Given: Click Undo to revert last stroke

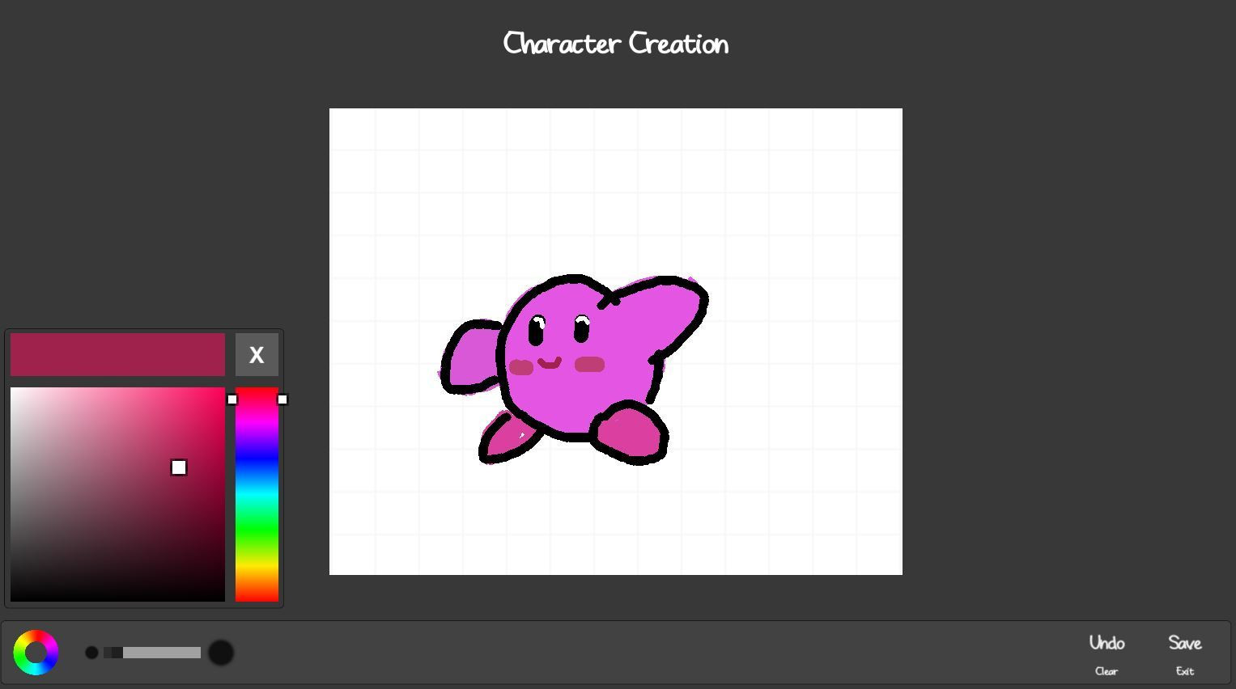Looking at the screenshot, I should pyautogui.click(x=1106, y=643).
